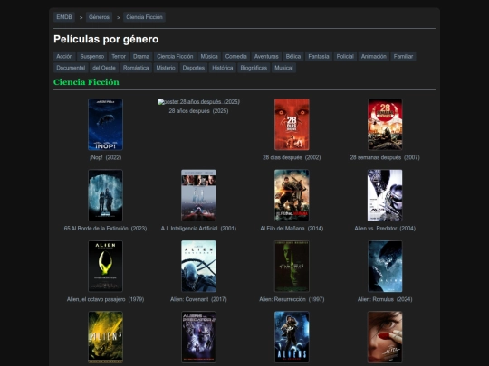Open the Alien vs. Predator poster
The height and width of the screenshot is (366, 489).
[x=385, y=195]
